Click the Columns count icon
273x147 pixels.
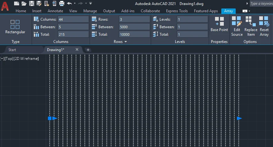pyautogui.click(x=36, y=19)
